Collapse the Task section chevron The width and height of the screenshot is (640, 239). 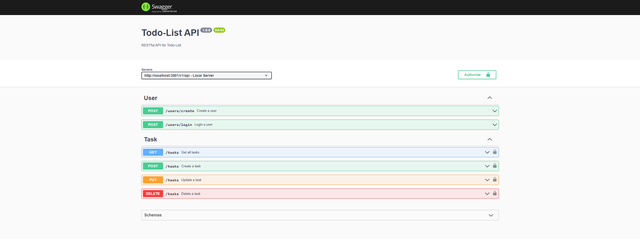pos(490,139)
